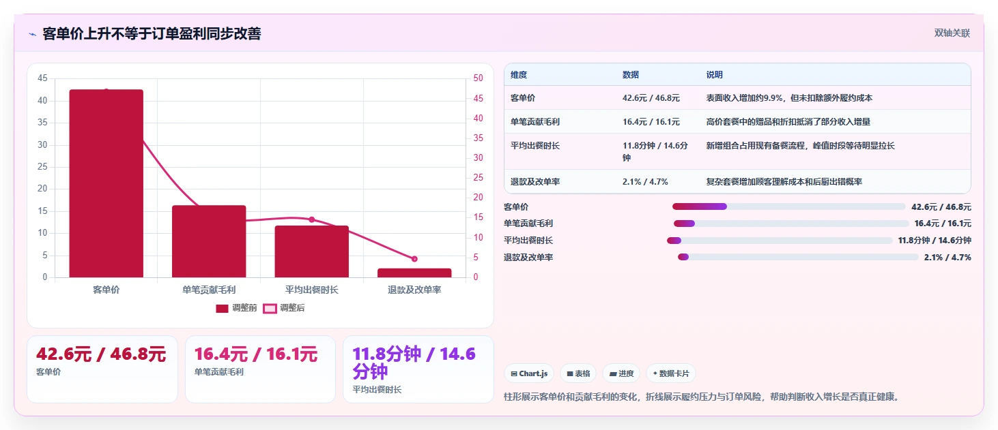Image resolution: width=998 pixels, height=430 pixels.
Task: Click the 客单价 progress bar
Action: coord(789,206)
